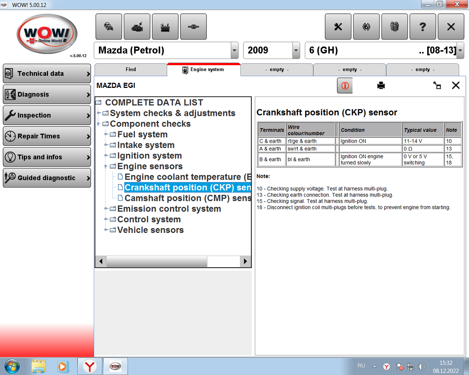
Task: Select the third empty tab
Action: point(422,70)
